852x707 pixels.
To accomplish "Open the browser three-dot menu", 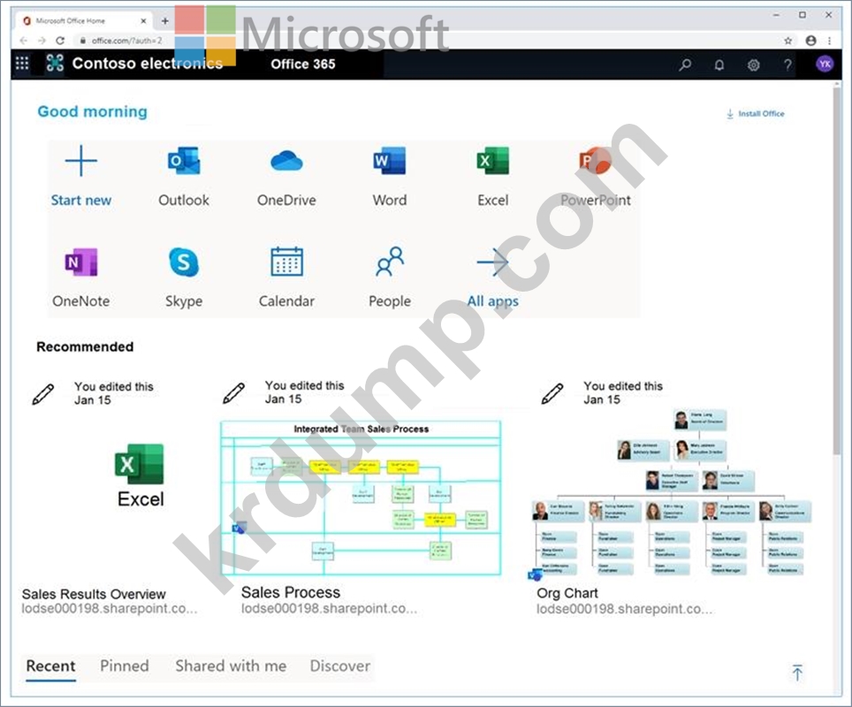I will [x=830, y=41].
